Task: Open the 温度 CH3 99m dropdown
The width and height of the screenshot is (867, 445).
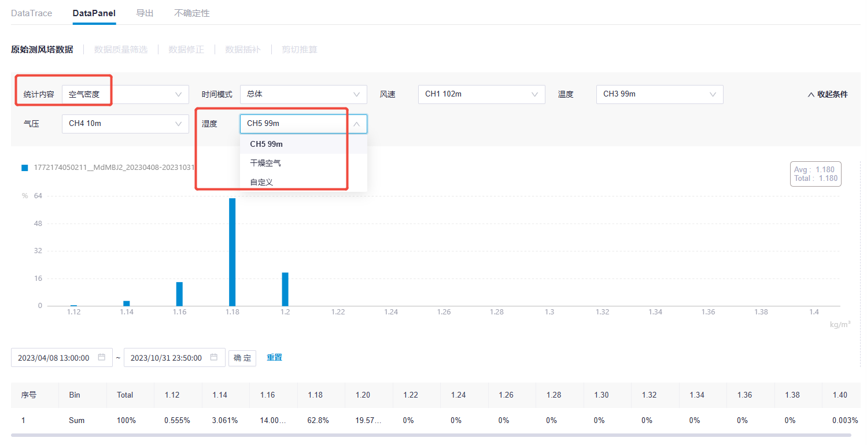Action: [659, 94]
